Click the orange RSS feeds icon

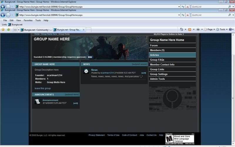click(190, 30)
